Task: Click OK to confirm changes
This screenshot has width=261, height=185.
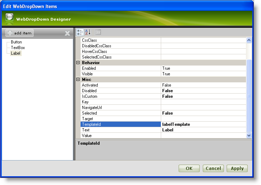Action: coord(189,169)
